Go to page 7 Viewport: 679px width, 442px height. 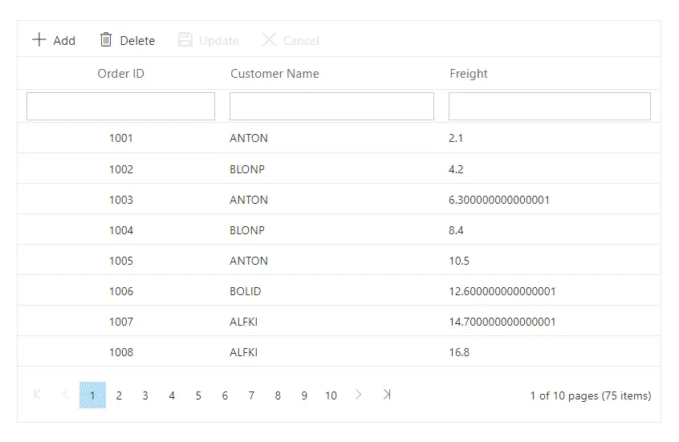[251, 395]
